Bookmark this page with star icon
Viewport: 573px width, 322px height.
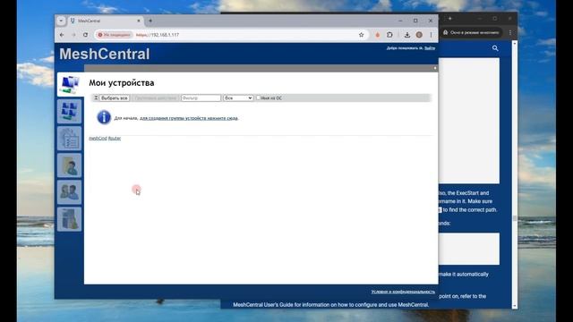pyautogui.click(x=361, y=35)
